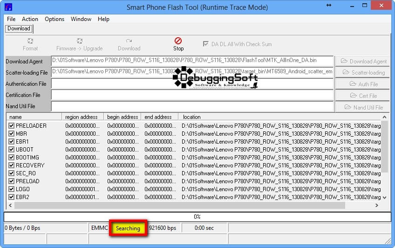Uncheck the RECOVERY partition checkbox

pyautogui.click(x=11, y=165)
